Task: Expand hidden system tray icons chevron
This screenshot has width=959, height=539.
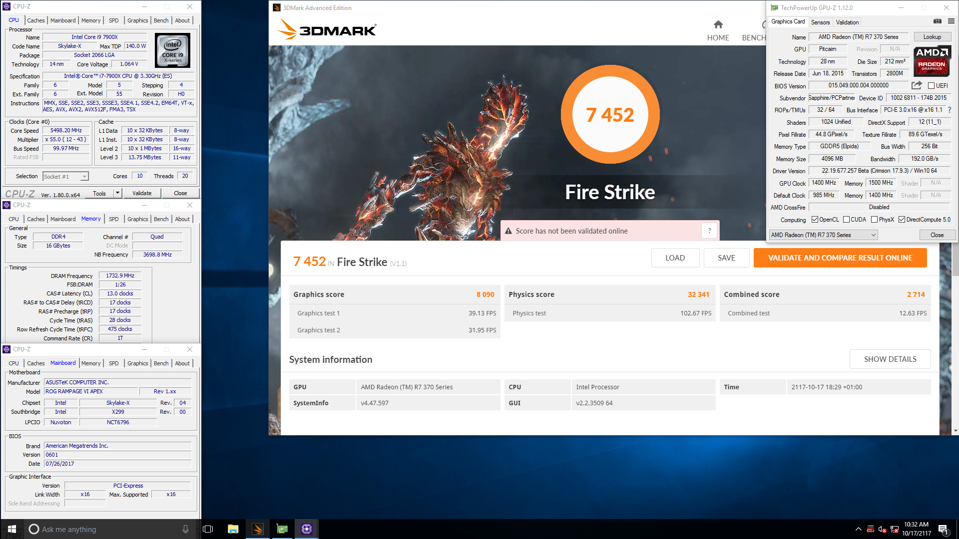Action: coord(858,529)
